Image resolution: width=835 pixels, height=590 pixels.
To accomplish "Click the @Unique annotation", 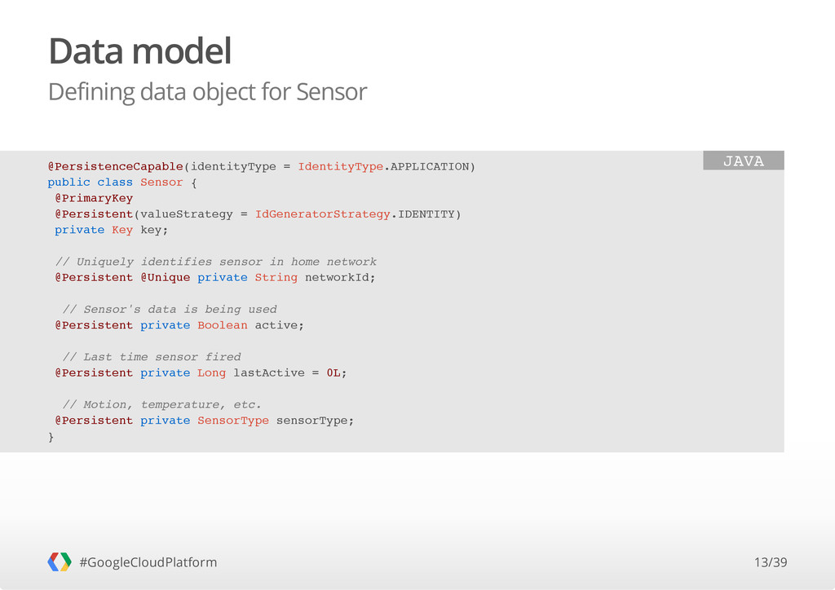I will click(165, 277).
